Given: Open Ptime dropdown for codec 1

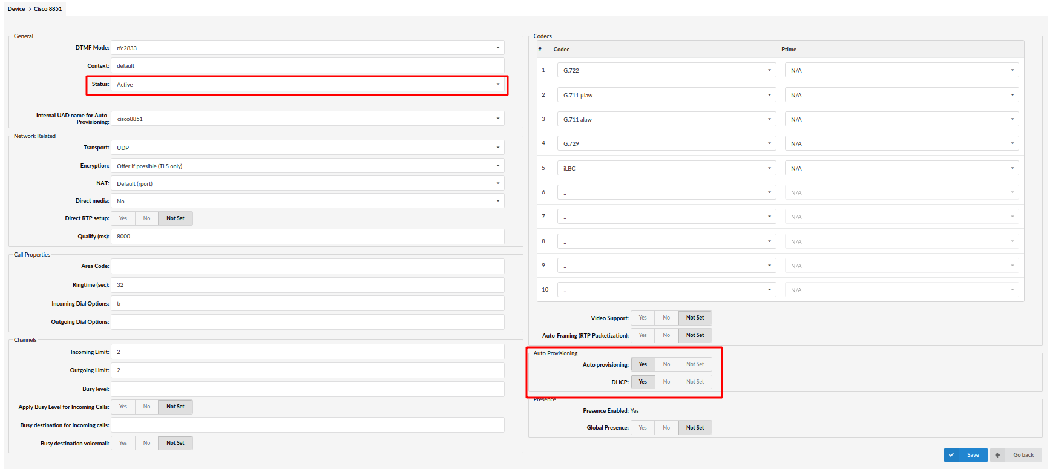Looking at the screenshot, I should click(x=902, y=70).
